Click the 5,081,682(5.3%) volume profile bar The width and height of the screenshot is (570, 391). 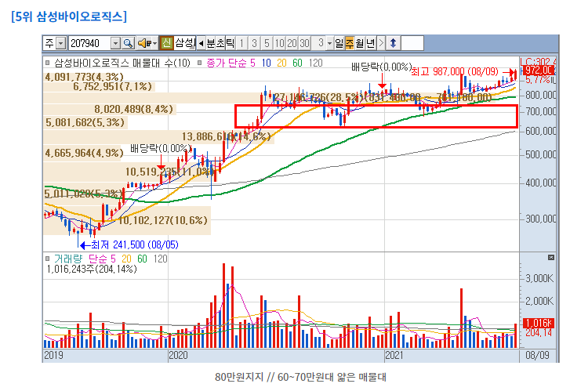pyautogui.click(x=85, y=122)
